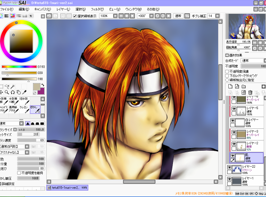Select the tetu615-1nuri-ver2 canvas tab
266x197 pixels.
click(67, 187)
